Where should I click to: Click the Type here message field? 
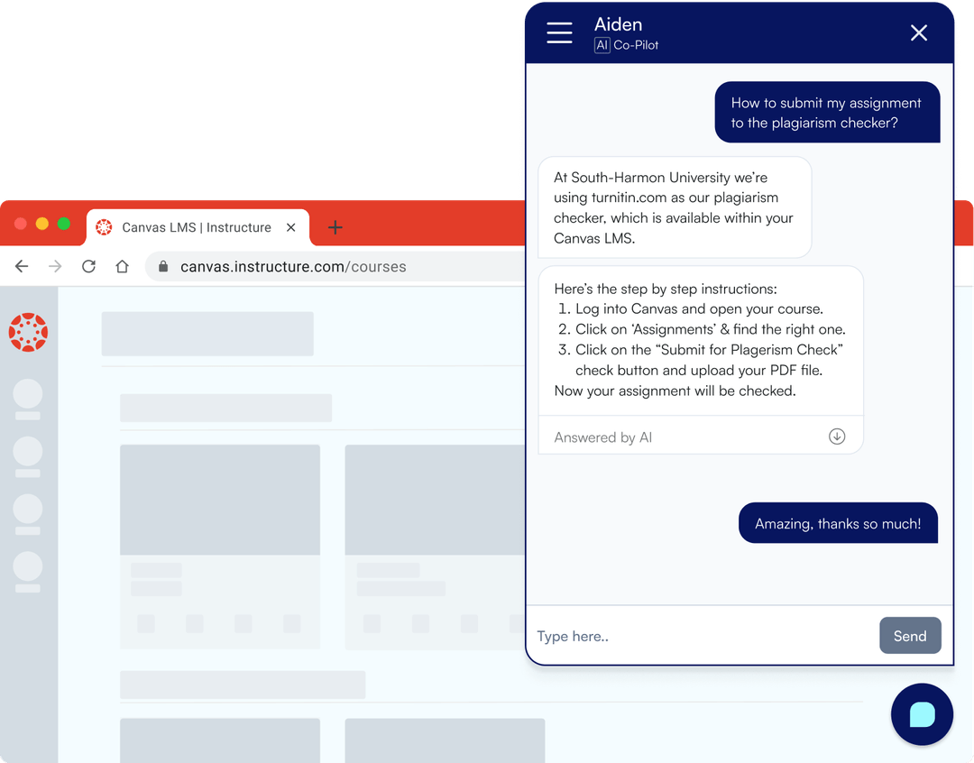coord(631,636)
